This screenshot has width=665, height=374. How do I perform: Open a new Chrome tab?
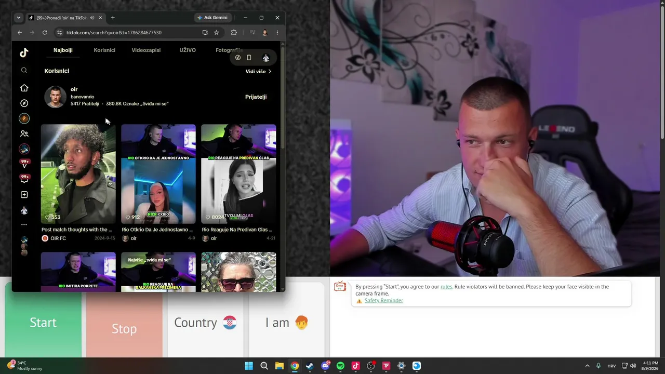point(113,18)
